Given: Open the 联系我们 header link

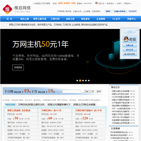Looking at the screenshot, I should [x=110, y=4].
